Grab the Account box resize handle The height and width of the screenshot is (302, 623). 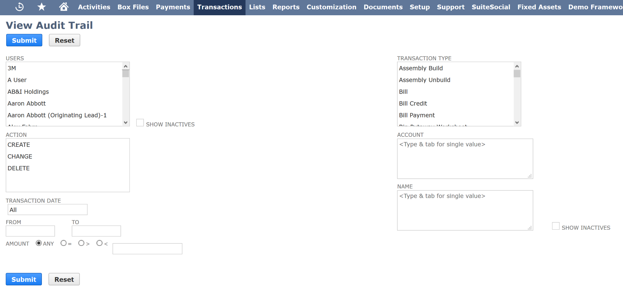click(x=530, y=176)
